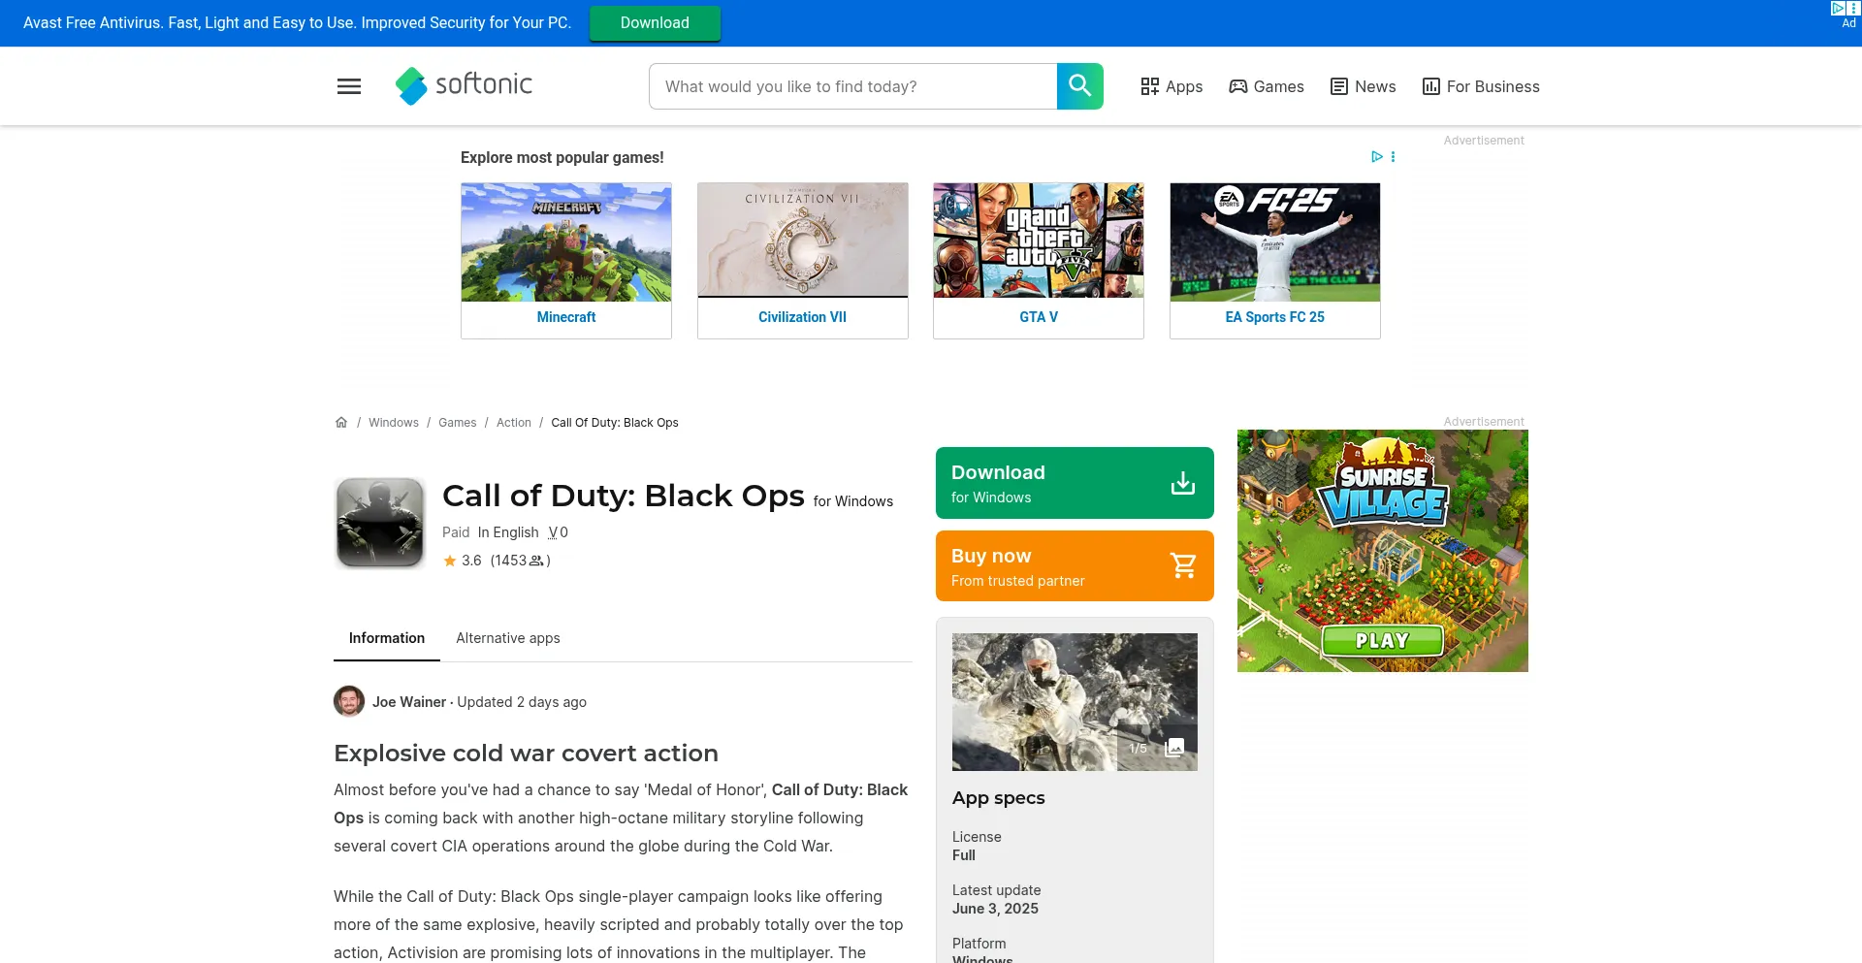Image resolution: width=1862 pixels, height=963 pixels.
Task: Open Joe Wainer's author avatar
Action: coord(349,701)
